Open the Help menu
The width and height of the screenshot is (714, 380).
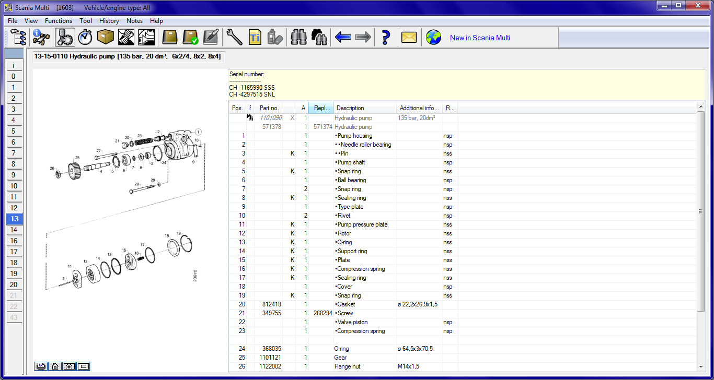(156, 21)
